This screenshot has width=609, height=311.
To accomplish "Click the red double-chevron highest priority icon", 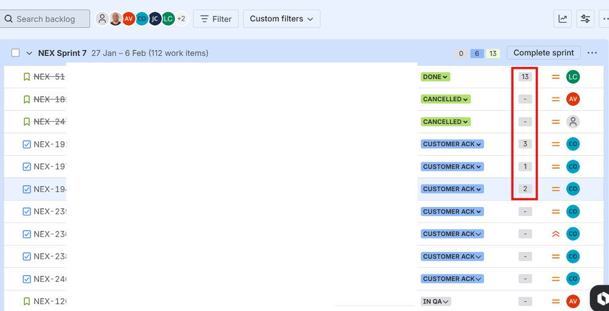I will click(x=556, y=234).
